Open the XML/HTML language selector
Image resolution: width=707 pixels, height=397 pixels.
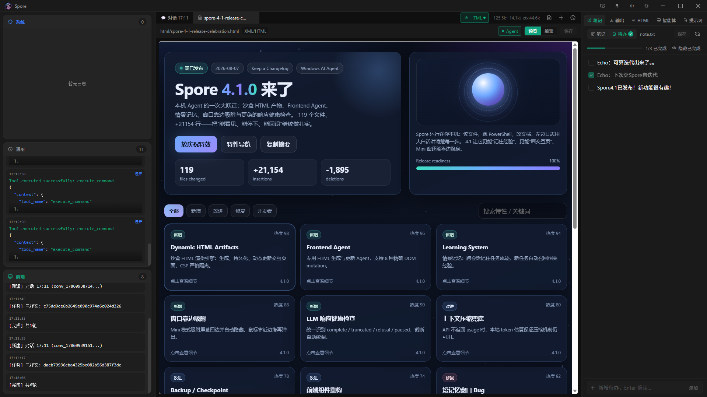(255, 31)
